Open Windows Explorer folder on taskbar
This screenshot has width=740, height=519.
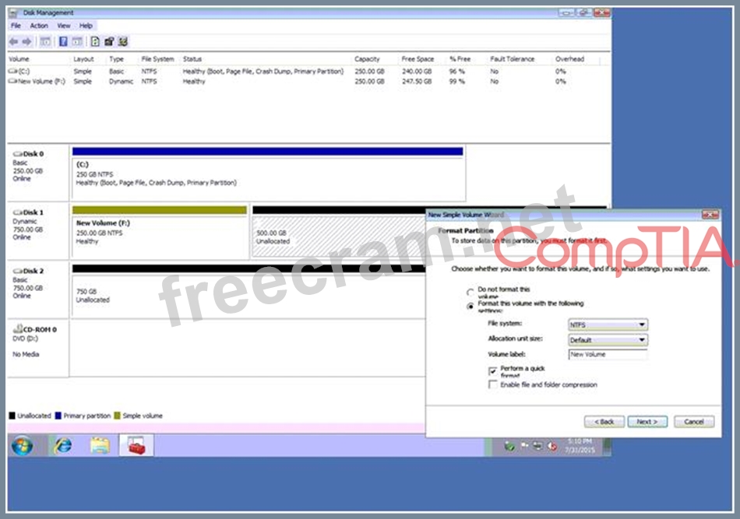pos(100,445)
